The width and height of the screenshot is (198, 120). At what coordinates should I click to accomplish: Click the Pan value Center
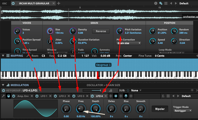point(128,56)
